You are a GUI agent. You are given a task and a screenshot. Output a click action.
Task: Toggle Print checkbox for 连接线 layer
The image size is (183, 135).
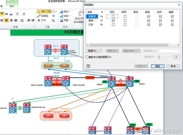[x=125, y=16]
